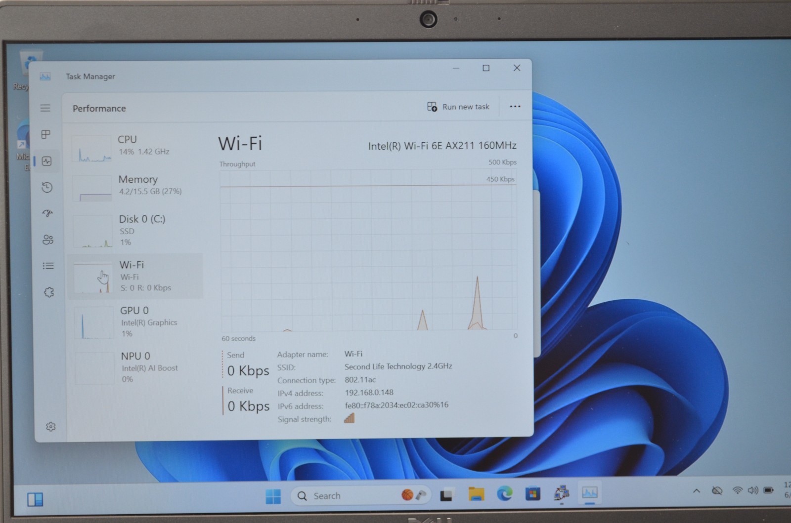The image size is (791, 523).
Task: Click the Task Manager title bar icon
Action: (x=45, y=77)
